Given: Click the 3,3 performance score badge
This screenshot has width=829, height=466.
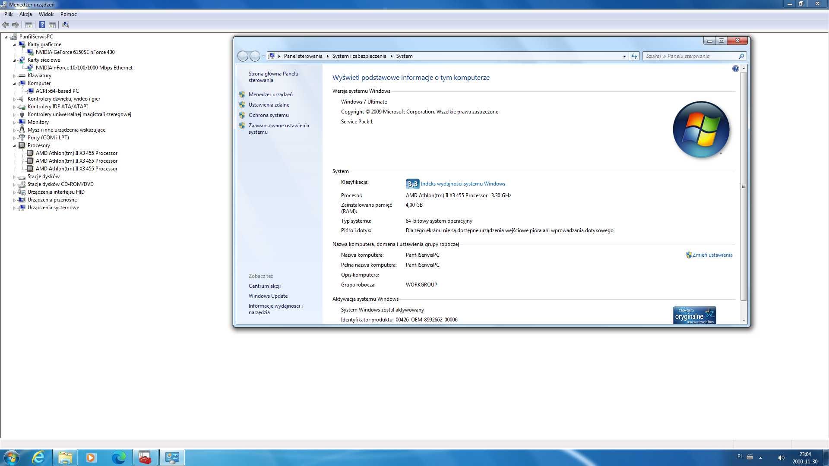Looking at the screenshot, I should click(412, 184).
